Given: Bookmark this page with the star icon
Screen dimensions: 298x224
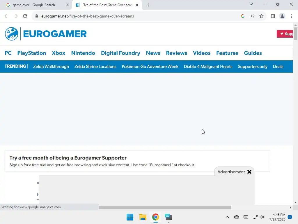Looking at the screenshot, I should coord(261,16).
